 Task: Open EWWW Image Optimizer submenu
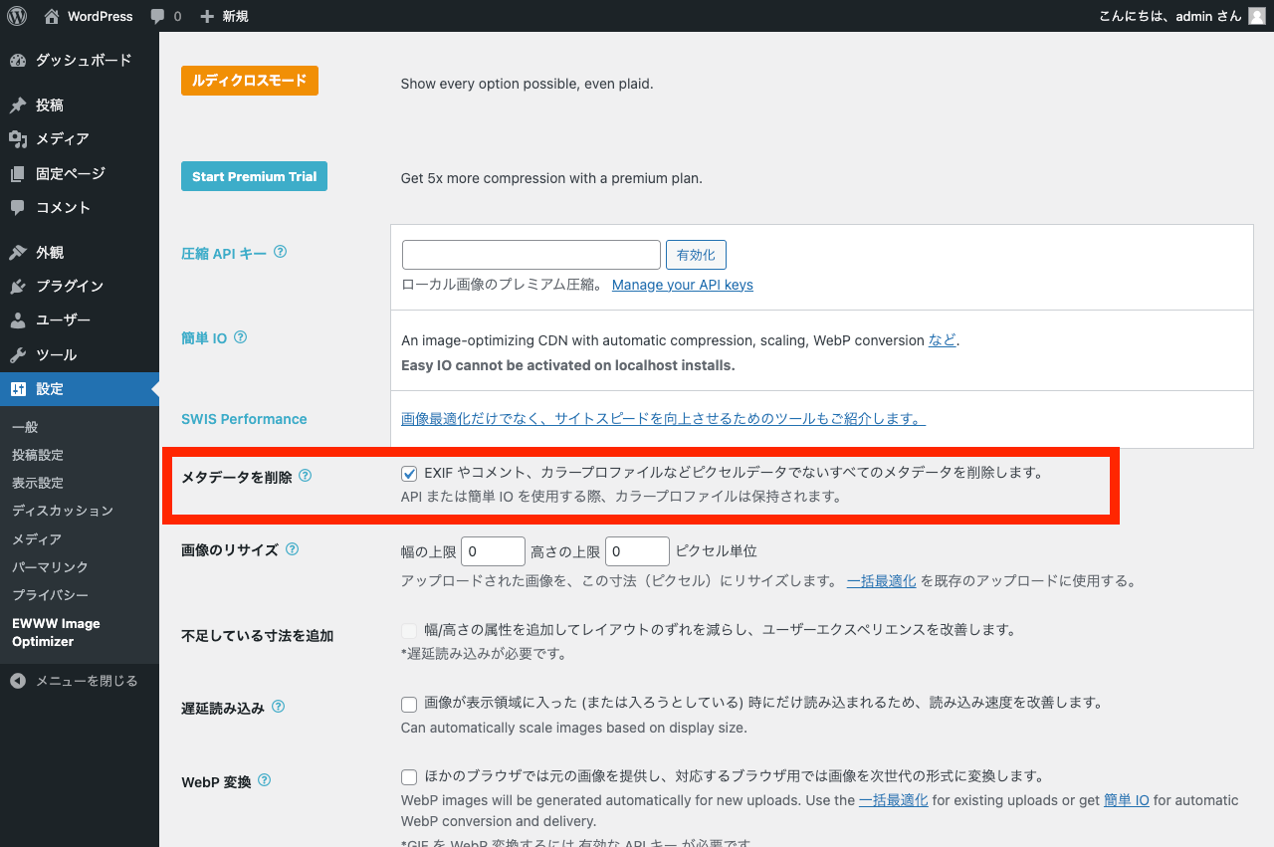pos(56,632)
